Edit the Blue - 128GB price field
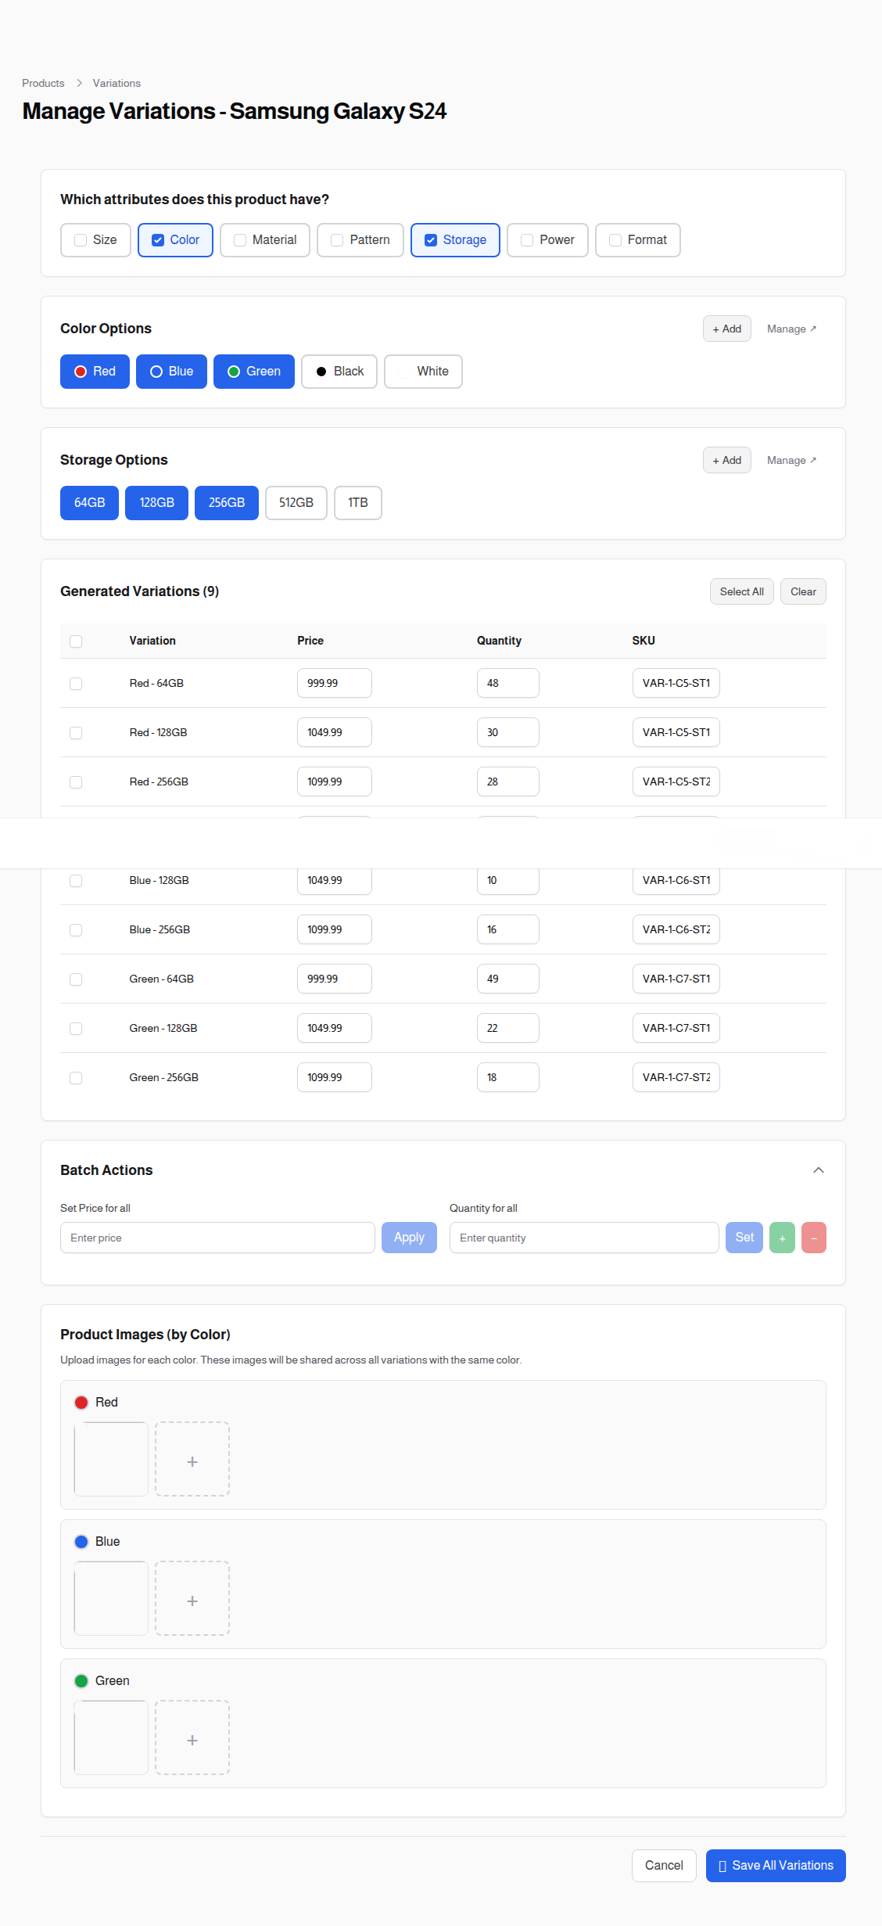The height and width of the screenshot is (1926, 882). click(x=335, y=880)
